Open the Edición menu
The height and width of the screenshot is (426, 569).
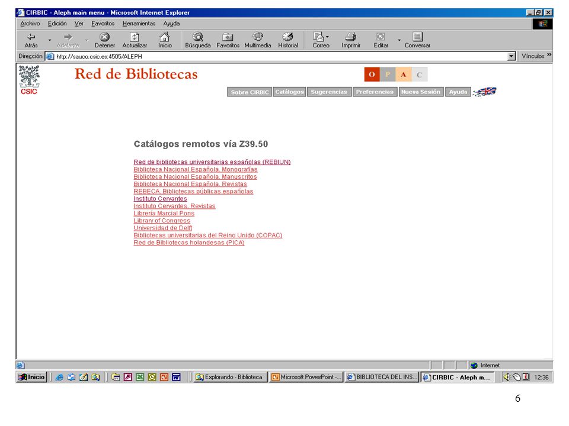tap(57, 24)
